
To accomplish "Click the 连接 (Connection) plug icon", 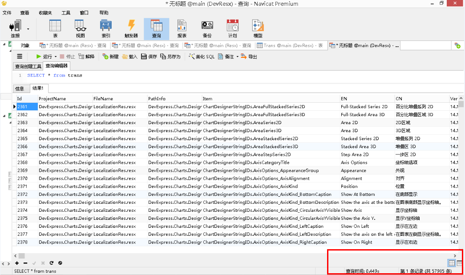I will pyautogui.click(x=15, y=26).
